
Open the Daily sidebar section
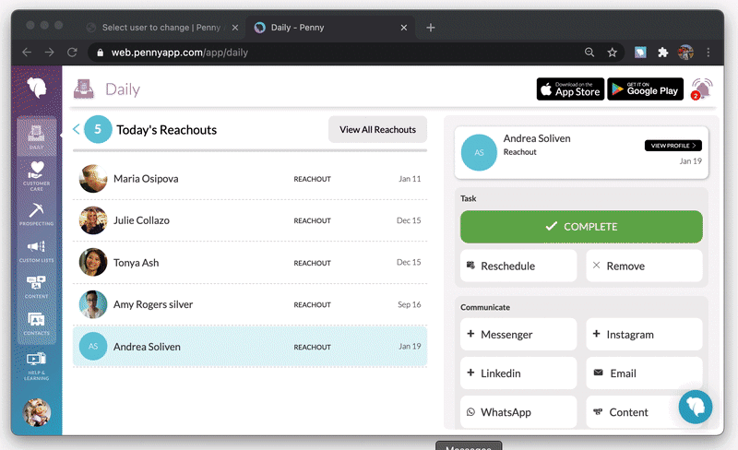[37, 136]
